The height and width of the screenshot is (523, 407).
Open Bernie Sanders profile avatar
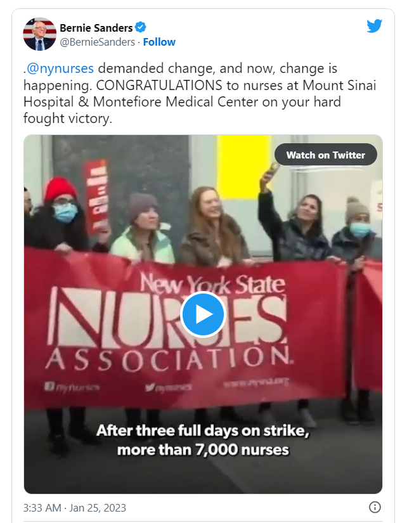coord(39,34)
